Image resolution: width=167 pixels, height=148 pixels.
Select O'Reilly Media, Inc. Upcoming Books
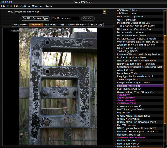click(140, 122)
